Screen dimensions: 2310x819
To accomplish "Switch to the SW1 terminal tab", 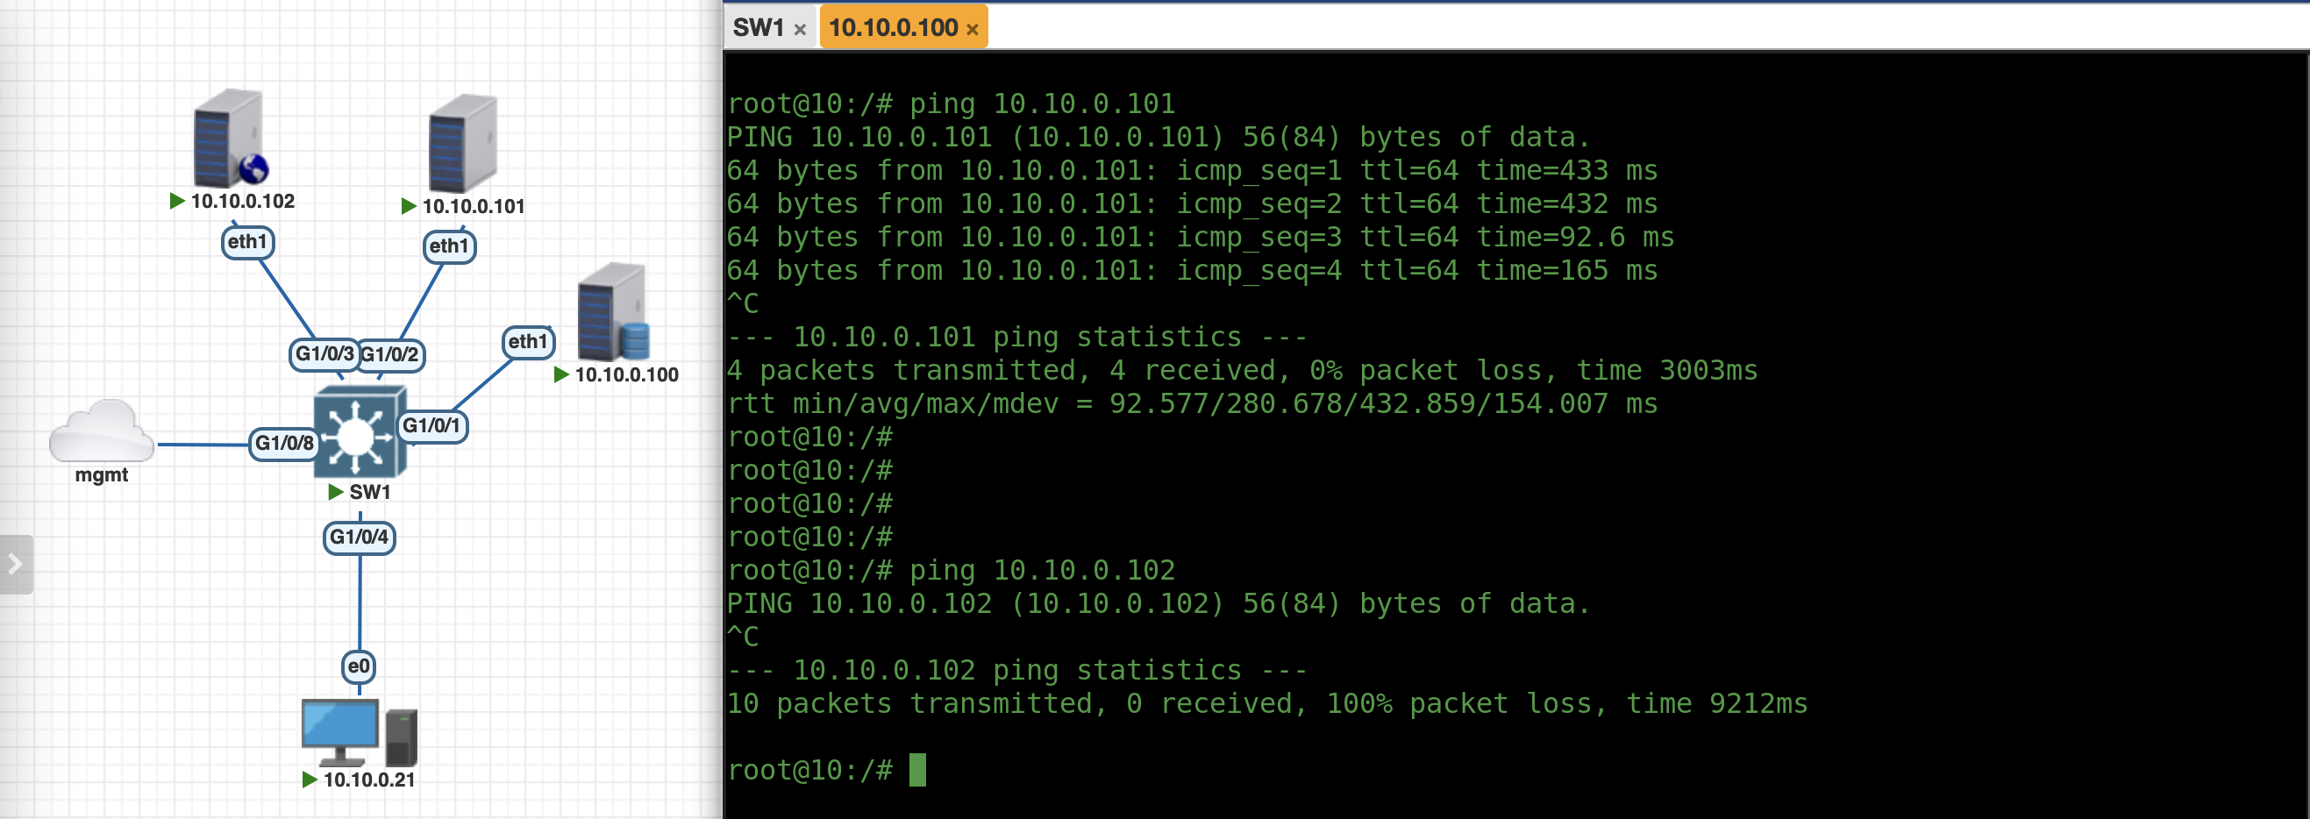I will coord(758,28).
